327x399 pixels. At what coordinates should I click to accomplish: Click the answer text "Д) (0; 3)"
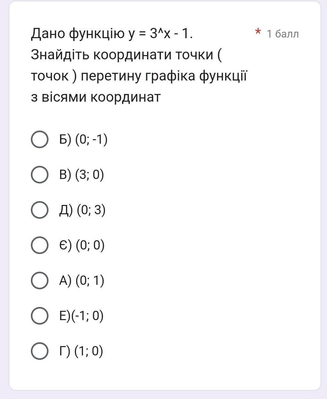click(82, 210)
